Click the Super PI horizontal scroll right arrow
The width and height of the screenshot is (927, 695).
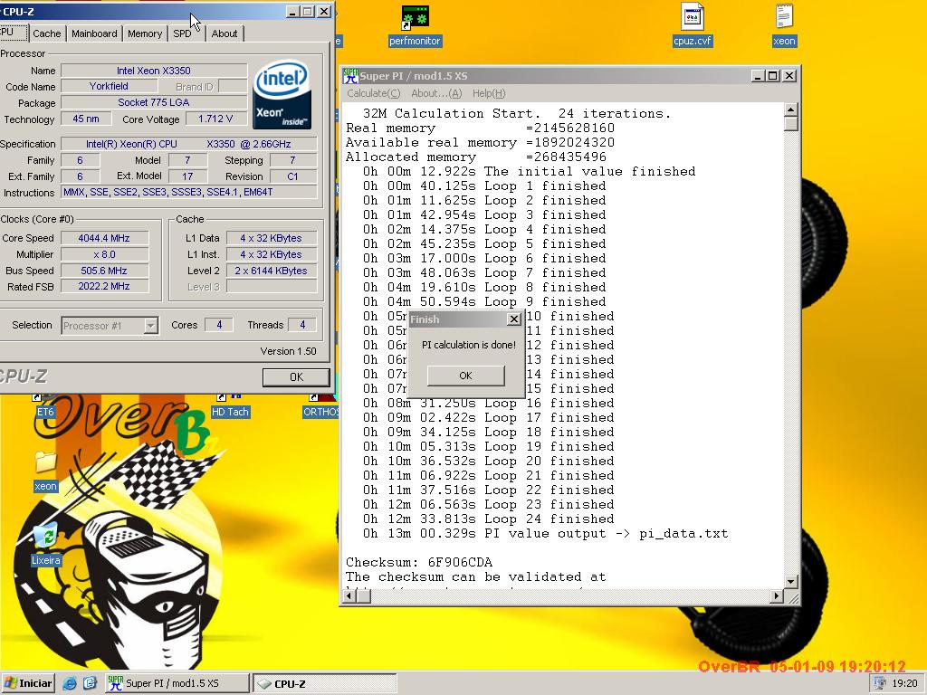coord(777,596)
